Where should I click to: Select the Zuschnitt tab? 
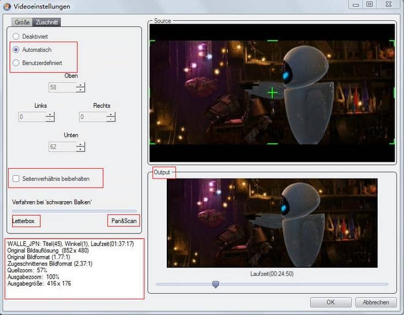click(47, 22)
